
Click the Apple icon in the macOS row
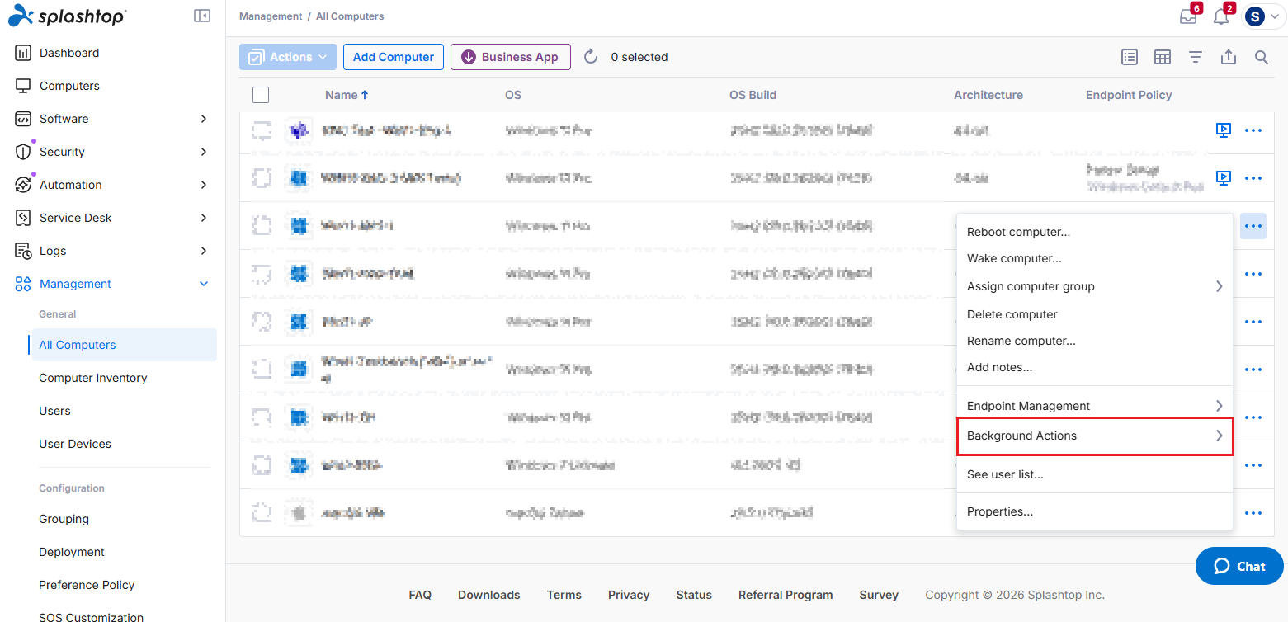coord(299,513)
